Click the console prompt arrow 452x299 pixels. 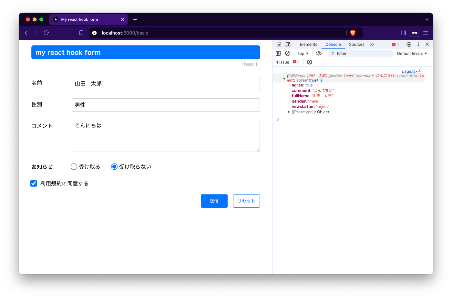[278, 120]
